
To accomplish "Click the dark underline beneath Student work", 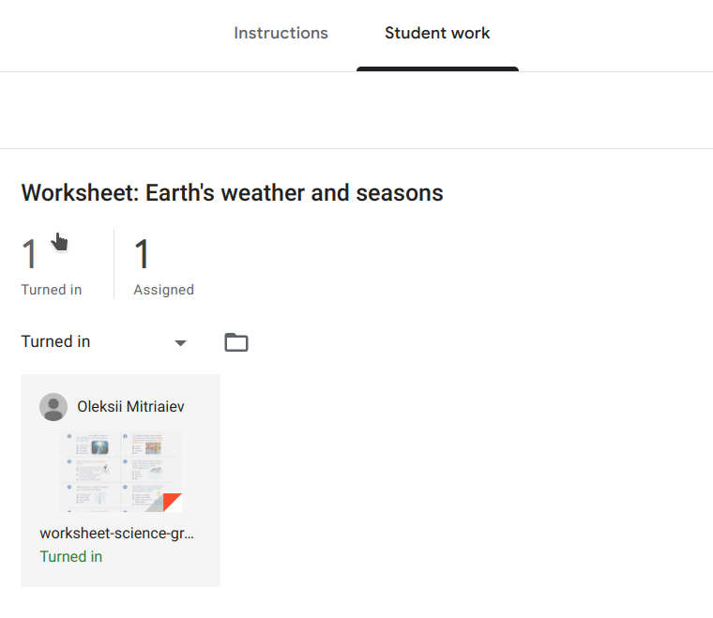I will [x=437, y=69].
